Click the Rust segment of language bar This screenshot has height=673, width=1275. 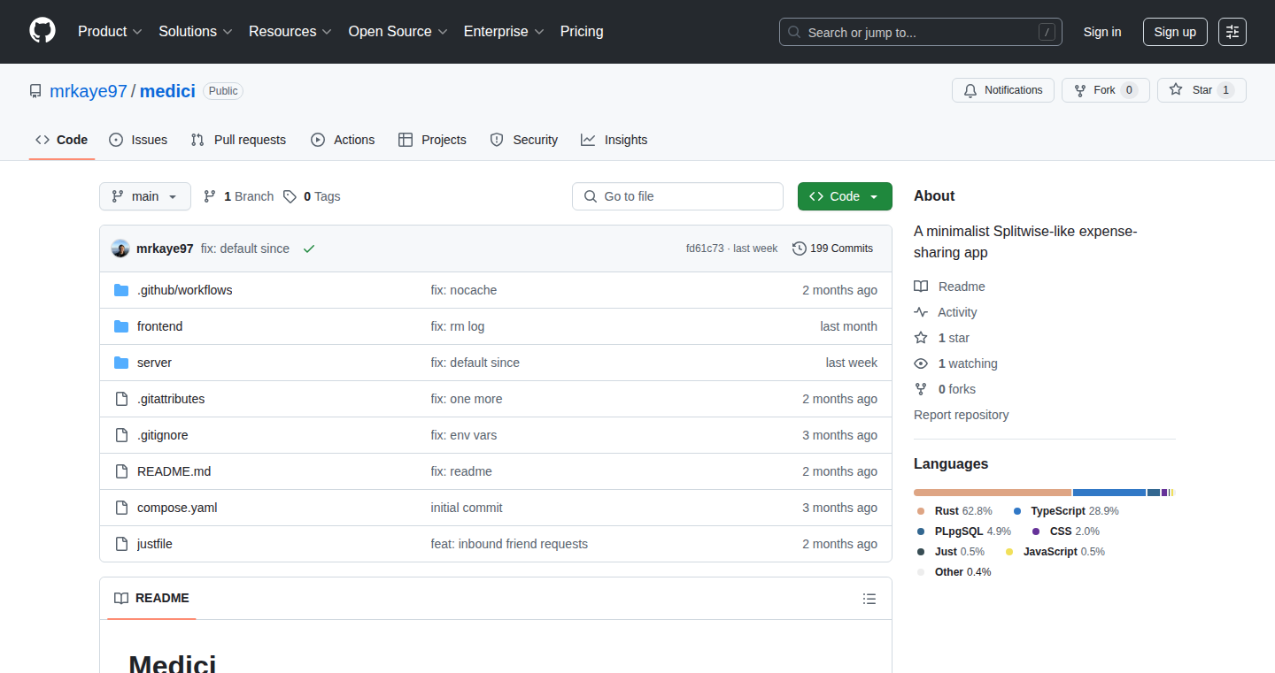[x=993, y=493]
